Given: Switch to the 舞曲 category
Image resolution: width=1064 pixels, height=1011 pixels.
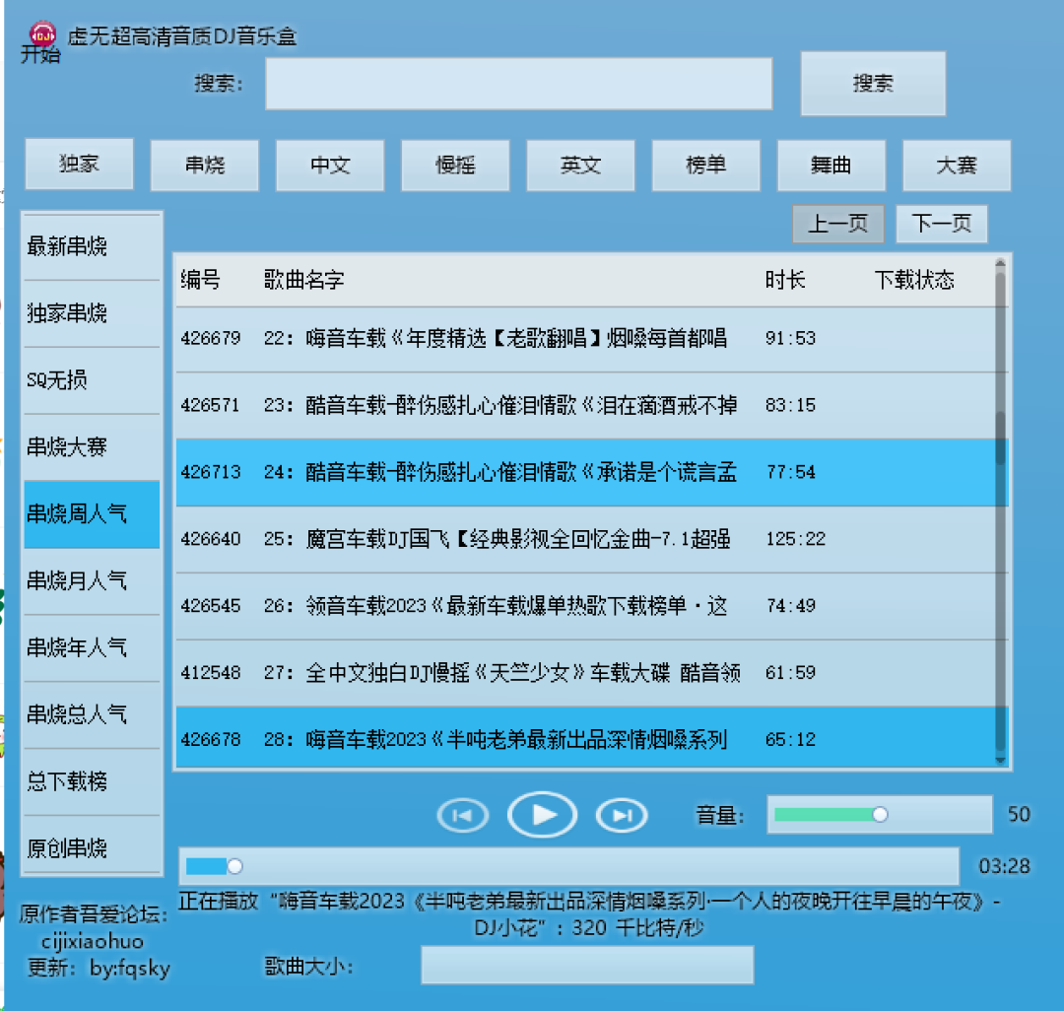Looking at the screenshot, I should pyautogui.click(x=831, y=166).
